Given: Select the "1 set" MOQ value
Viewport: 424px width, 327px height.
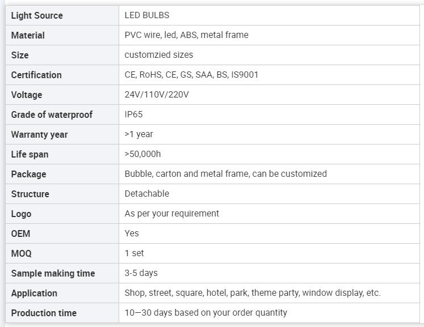Looking at the screenshot, I should (135, 253).
